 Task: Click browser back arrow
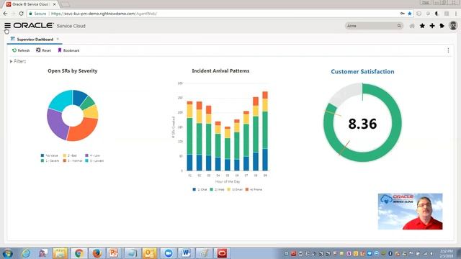coord(5,14)
